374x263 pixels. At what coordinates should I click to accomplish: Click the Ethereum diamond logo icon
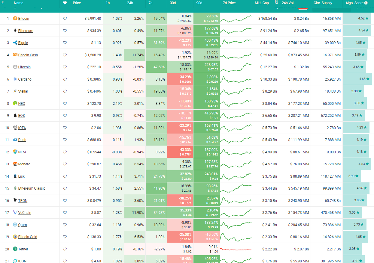[15, 31]
